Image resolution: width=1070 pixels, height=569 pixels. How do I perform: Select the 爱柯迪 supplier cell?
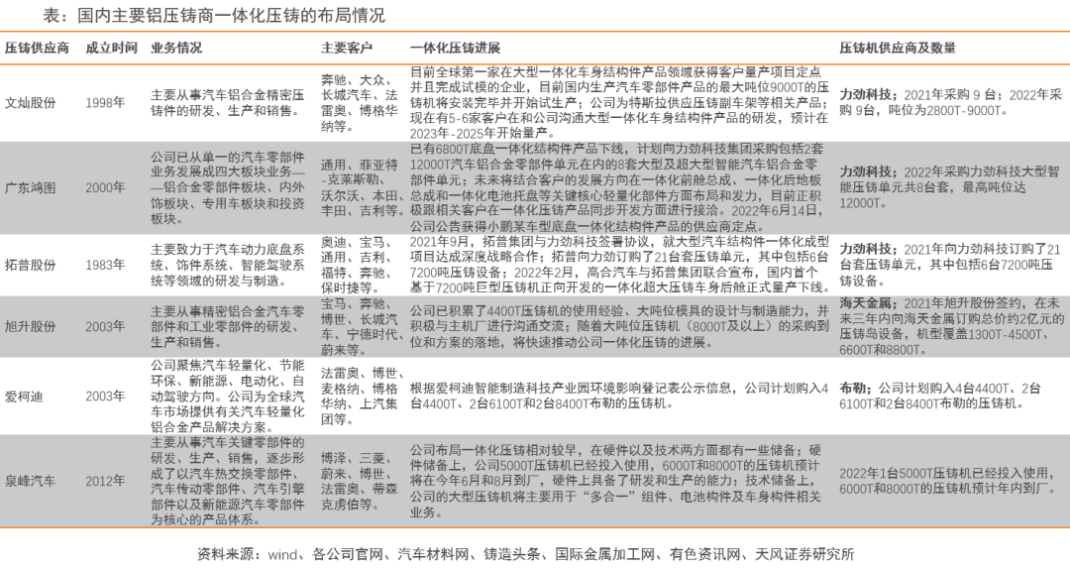click(x=24, y=397)
